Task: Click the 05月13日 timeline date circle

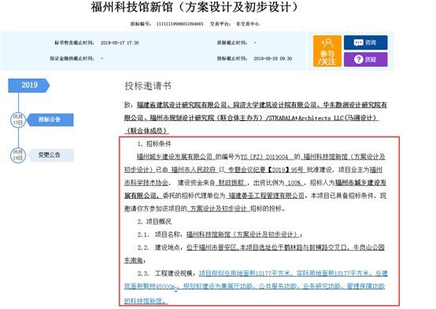Action: coord(18,120)
